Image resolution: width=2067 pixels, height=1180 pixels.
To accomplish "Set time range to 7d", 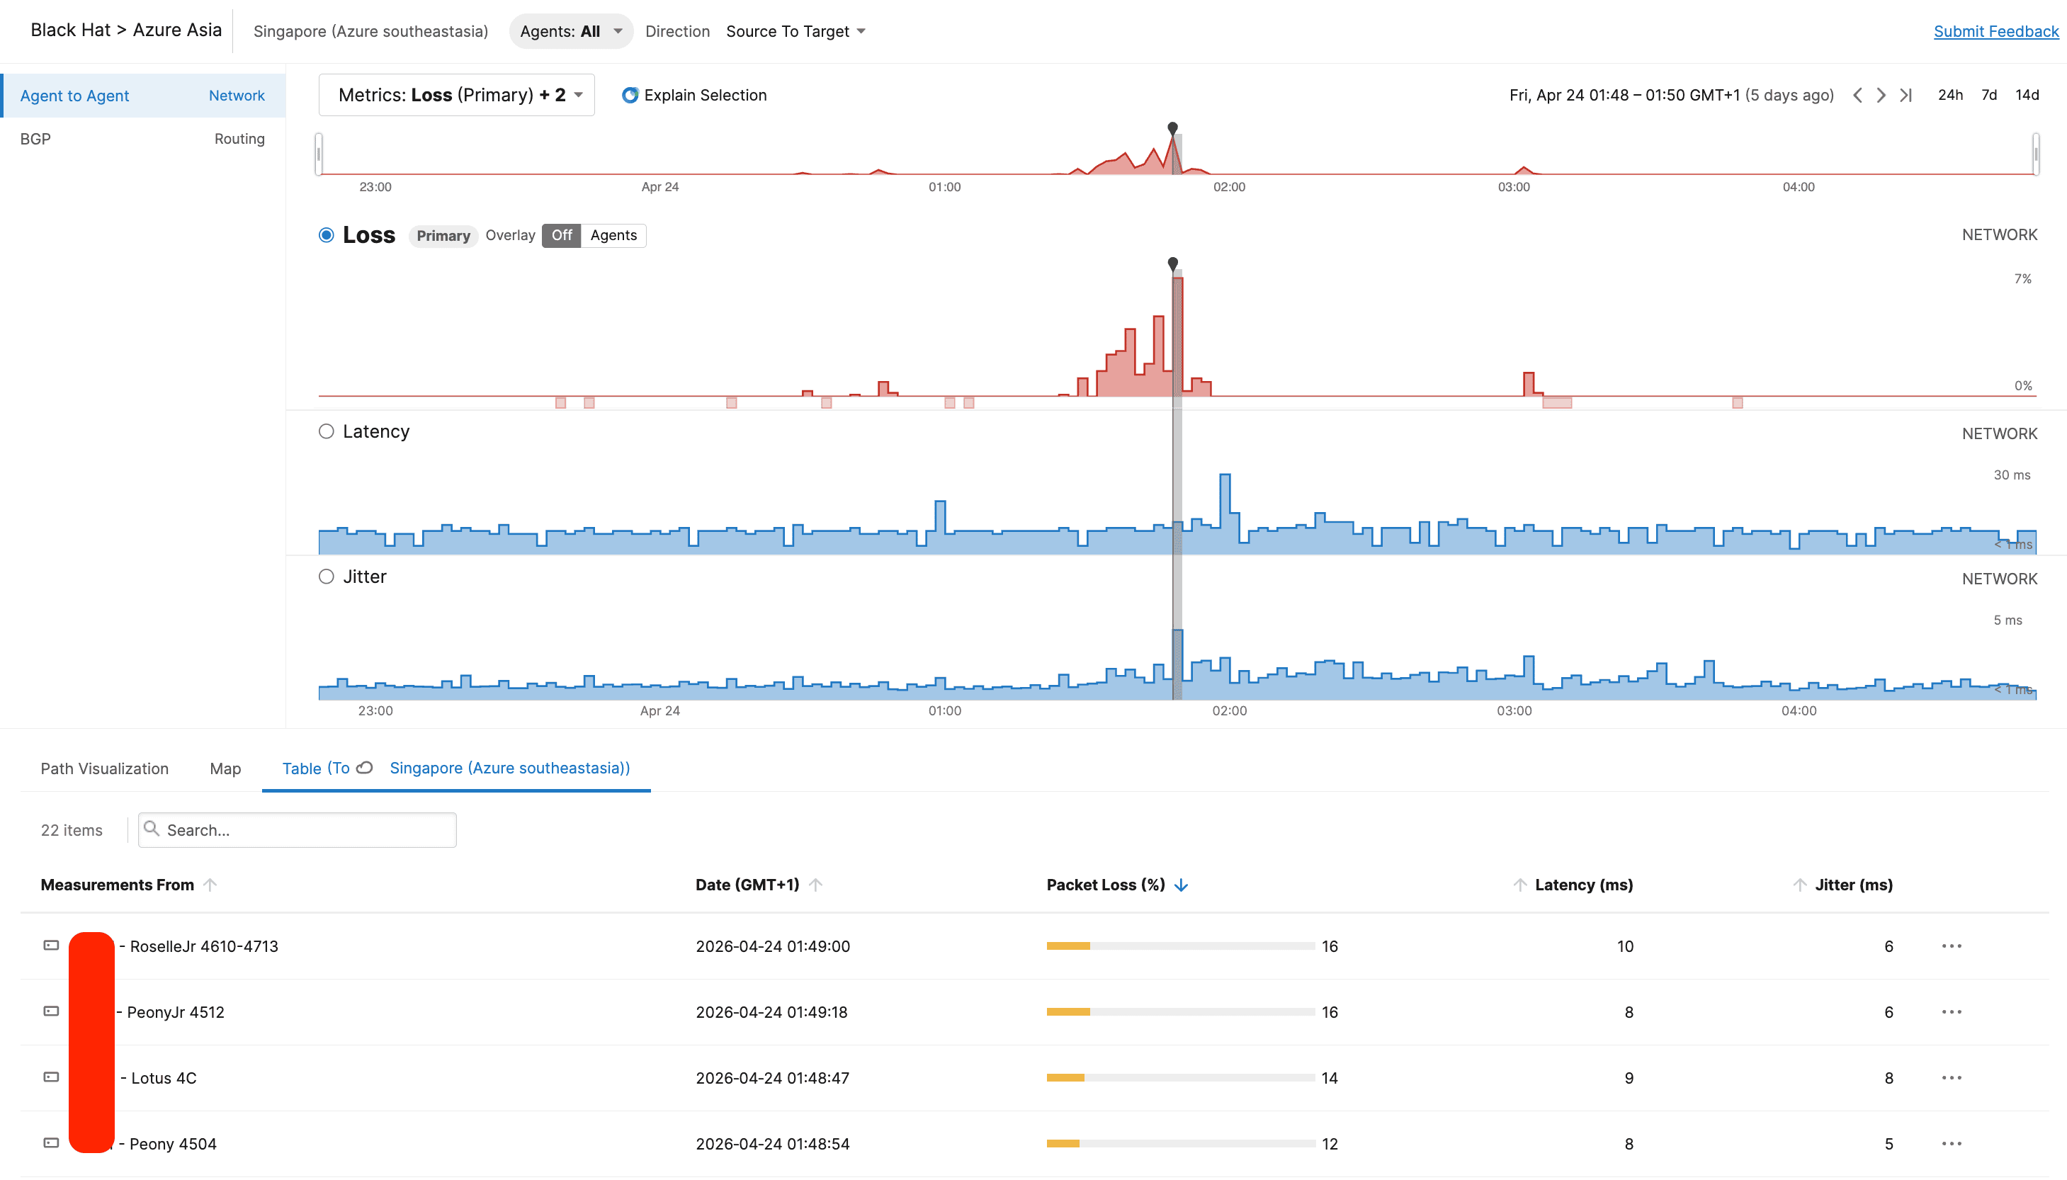I will tap(1988, 95).
